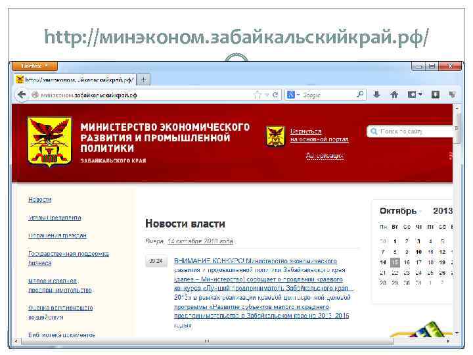Viewport: 473px width, 355px height.
Task: Click the rightmost toolbar addon icon
Action: click(x=452, y=95)
